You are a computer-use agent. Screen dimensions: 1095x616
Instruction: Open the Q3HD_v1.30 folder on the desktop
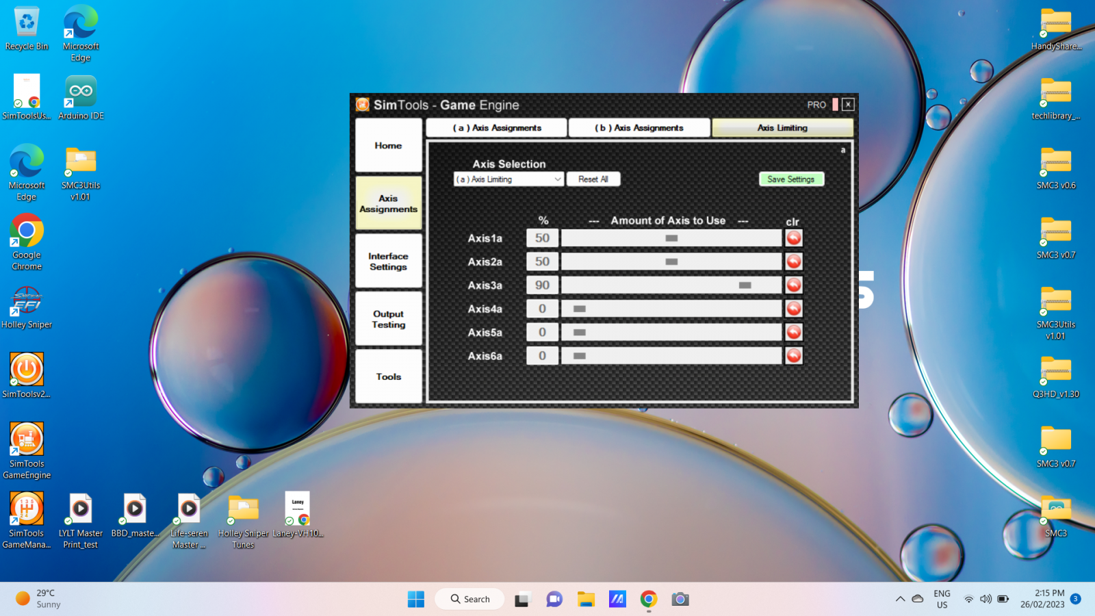1056,377
